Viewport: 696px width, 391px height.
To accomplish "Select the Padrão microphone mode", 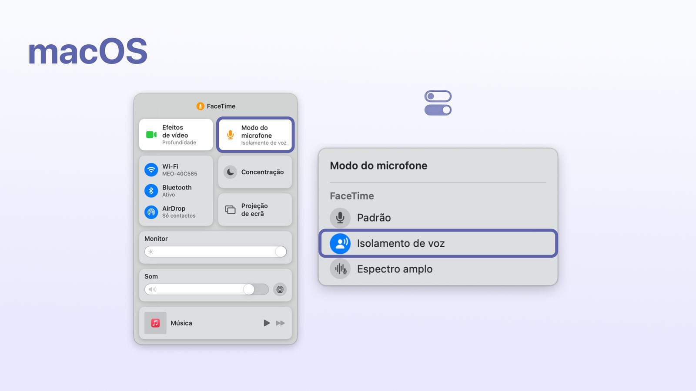I will [x=374, y=218].
